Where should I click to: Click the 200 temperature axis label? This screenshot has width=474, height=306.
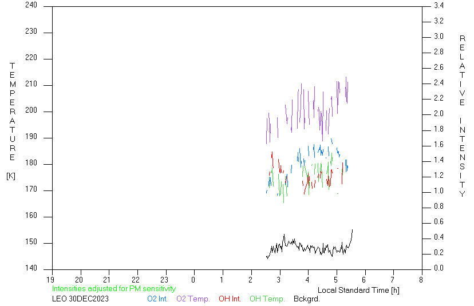[31, 110]
